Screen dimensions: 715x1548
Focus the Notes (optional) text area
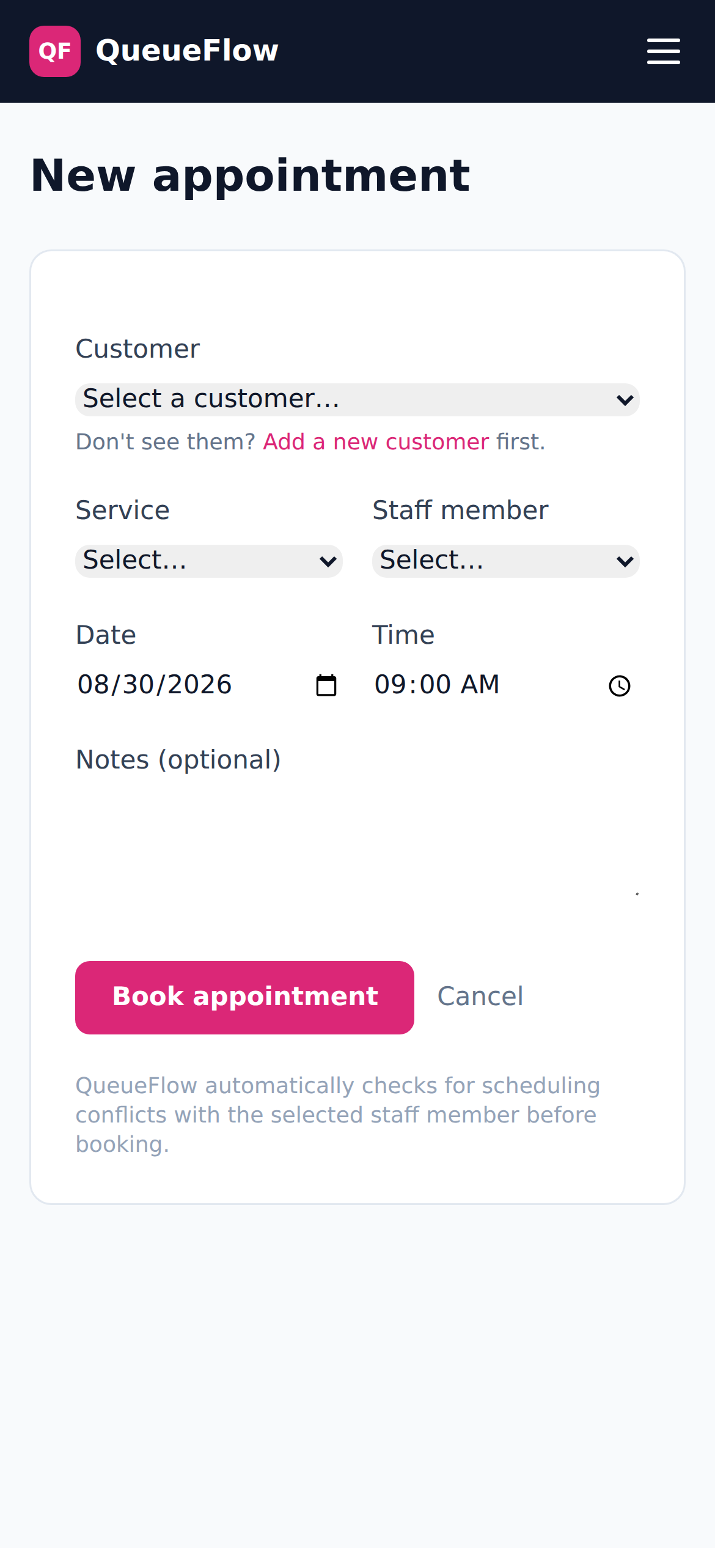tap(358, 846)
